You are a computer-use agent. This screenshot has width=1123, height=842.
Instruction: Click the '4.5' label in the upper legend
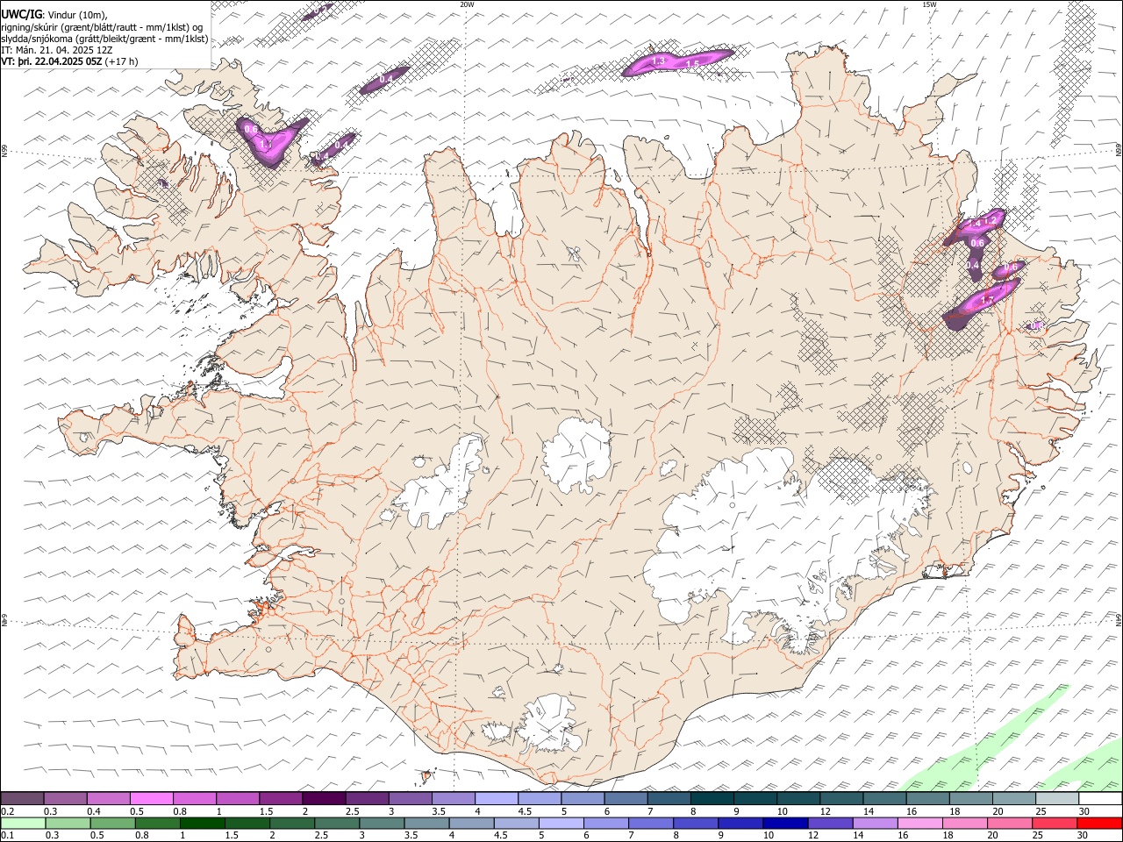pos(525,811)
